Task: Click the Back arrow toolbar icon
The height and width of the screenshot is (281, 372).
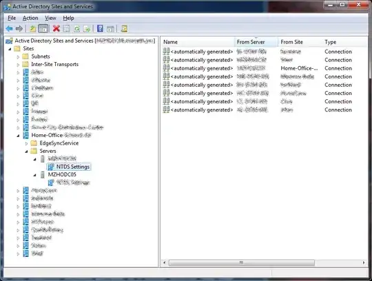Action: coord(9,29)
